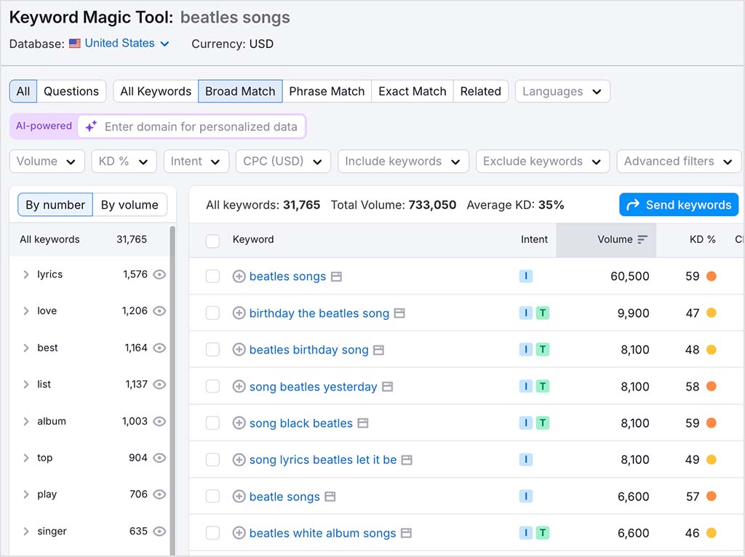Open the Languages dropdown
The width and height of the screenshot is (745, 557).
click(x=562, y=91)
